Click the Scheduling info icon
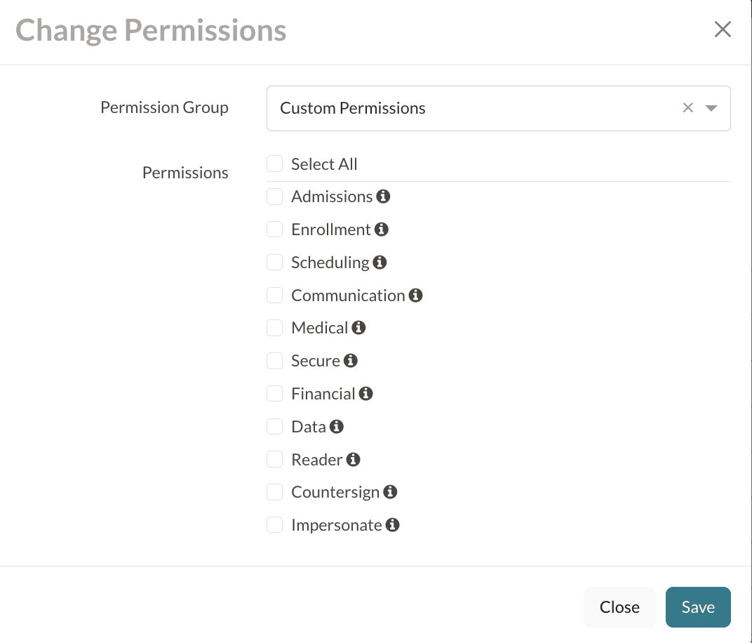 tap(380, 263)
